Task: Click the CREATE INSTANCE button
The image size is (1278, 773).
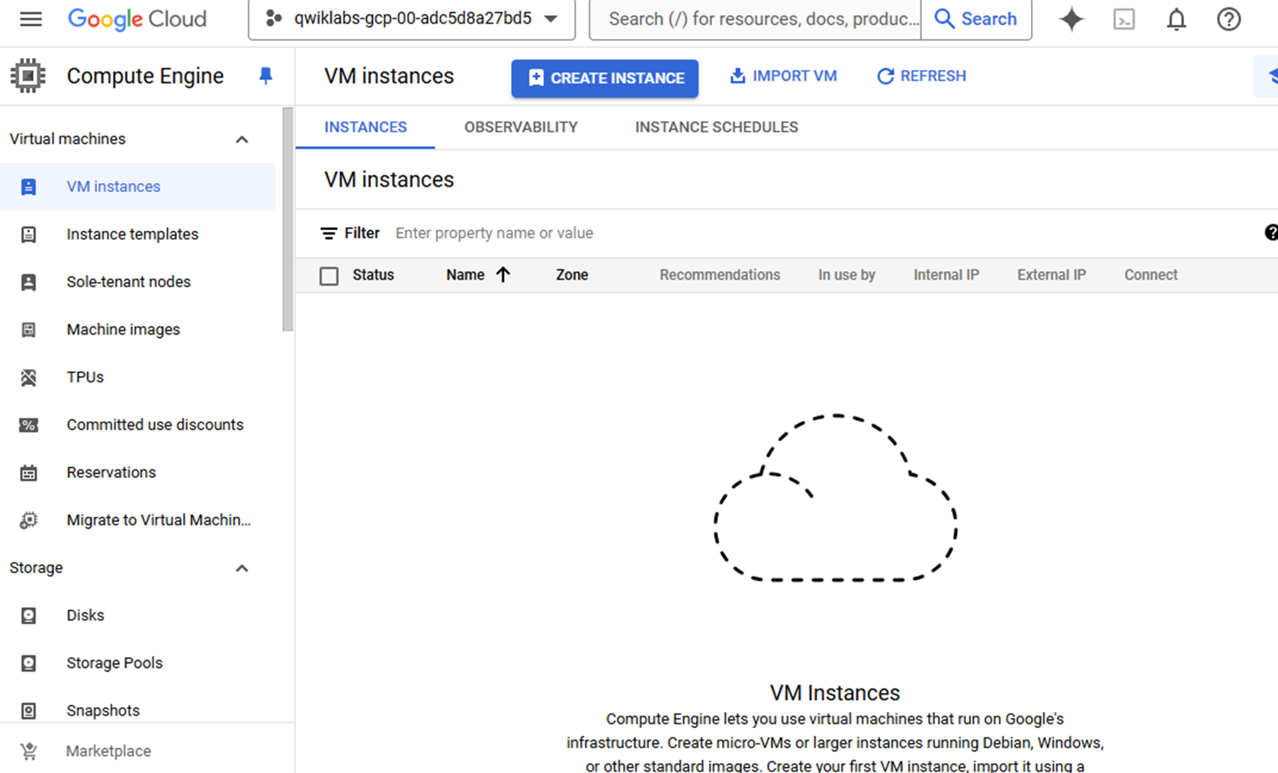Action: (x=605, y=78)
